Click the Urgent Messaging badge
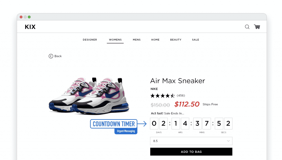 pyautogui.click(x=126, y=131)
